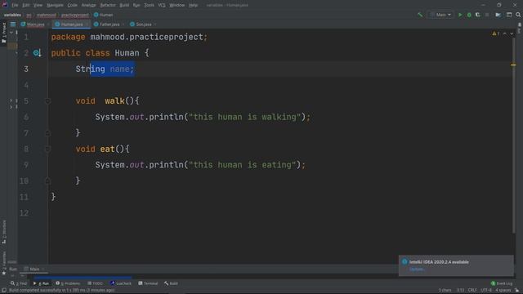523x294 pixels.
Task: Click the CRLF line separator in status bar
Action: coord(472,291)
